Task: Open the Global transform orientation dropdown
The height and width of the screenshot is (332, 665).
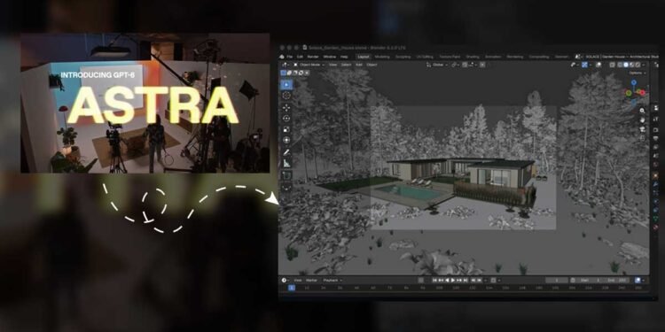Action: pyautogui.click(x=438, y=65)
